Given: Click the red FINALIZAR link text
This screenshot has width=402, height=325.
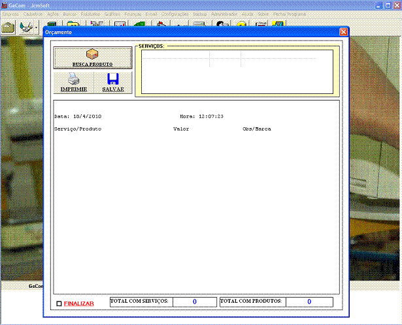Looking at the screenshot, I should point(78,303).
